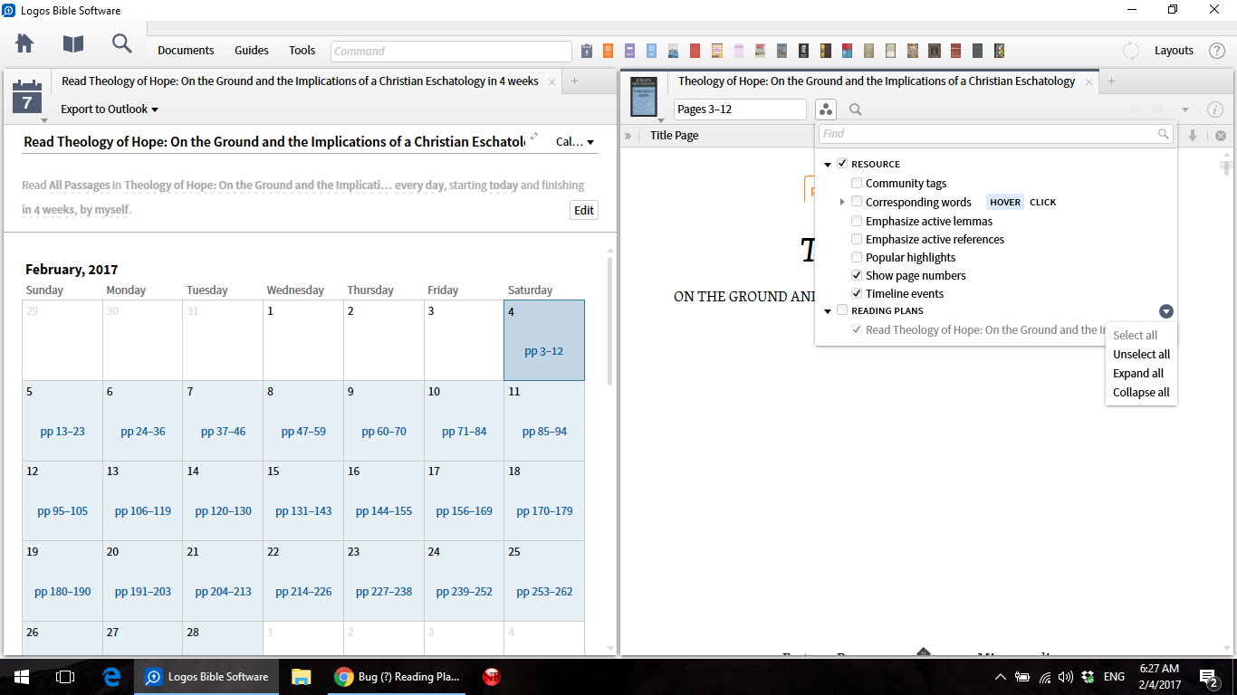Click the resource panel Forward arrow
The width and height of the screenshot is (1237, 695).
coord(1158,109)
